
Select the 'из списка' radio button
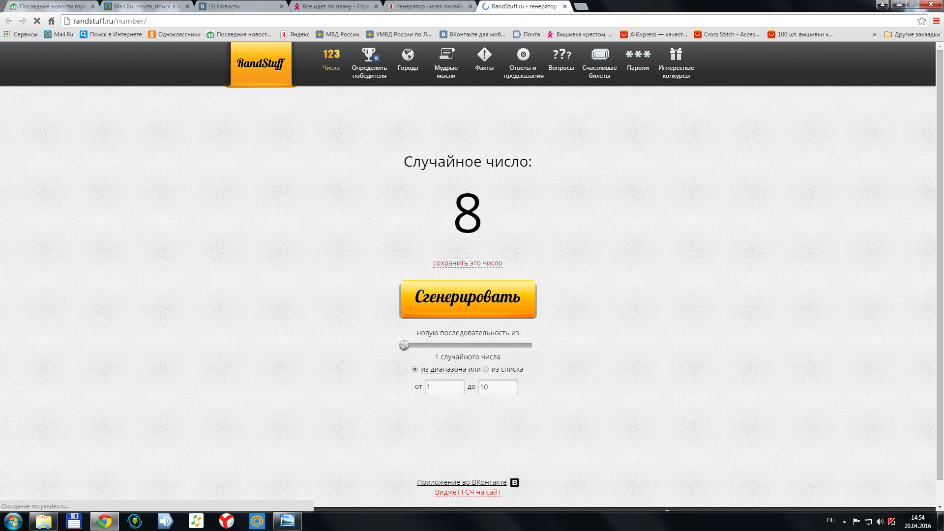486,369
